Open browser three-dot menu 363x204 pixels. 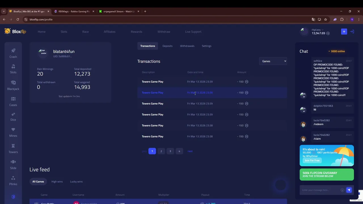coord(359,20)
